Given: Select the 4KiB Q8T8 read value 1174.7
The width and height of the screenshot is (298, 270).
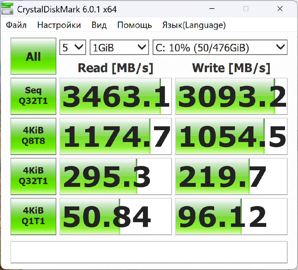Looking at the screenshot, I should 116,136.
